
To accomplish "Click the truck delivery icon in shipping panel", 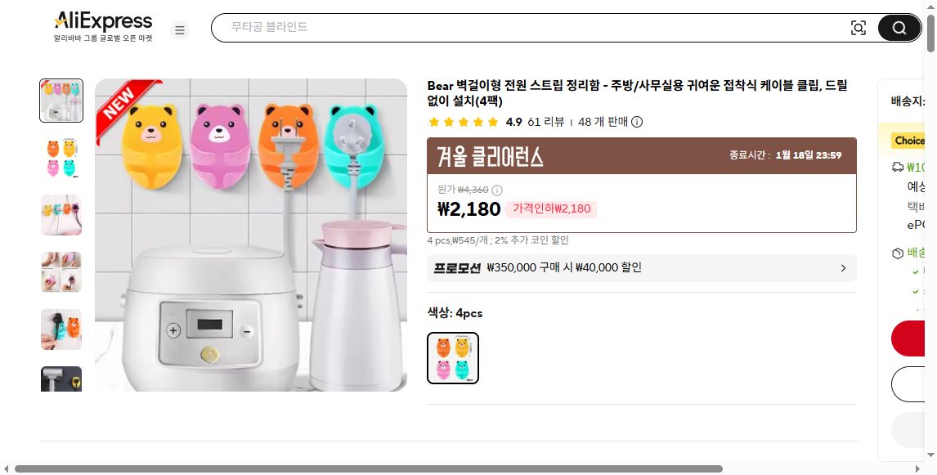I will click(x=895, y=168).
